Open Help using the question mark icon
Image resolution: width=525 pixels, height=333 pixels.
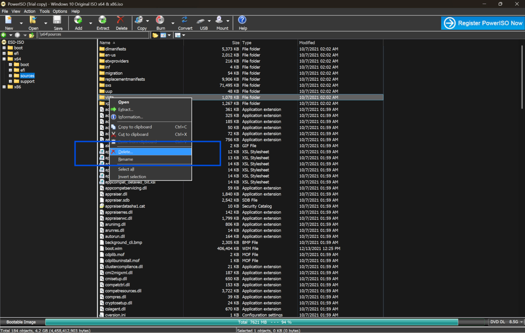pyautogui.click(x=242, y=21)
